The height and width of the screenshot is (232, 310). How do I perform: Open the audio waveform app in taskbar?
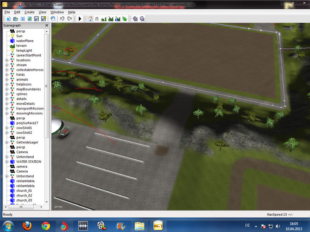point(83,226)
